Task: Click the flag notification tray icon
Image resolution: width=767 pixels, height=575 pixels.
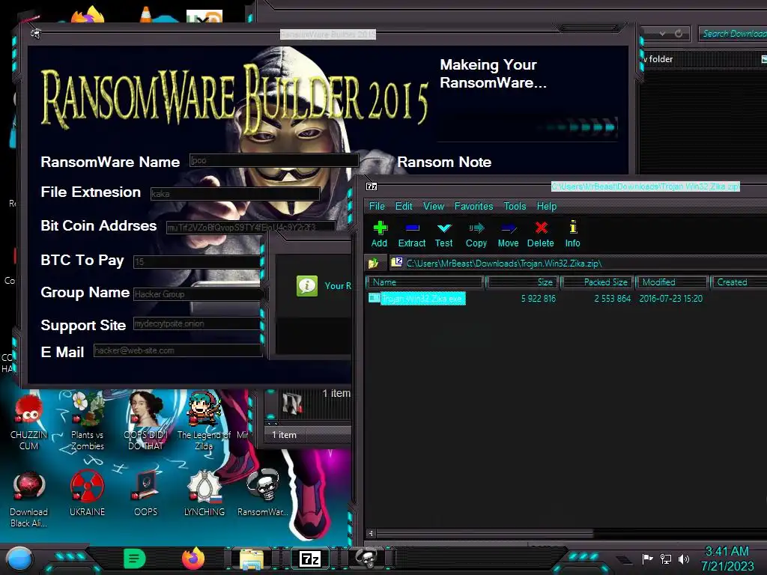Action: 648,559
